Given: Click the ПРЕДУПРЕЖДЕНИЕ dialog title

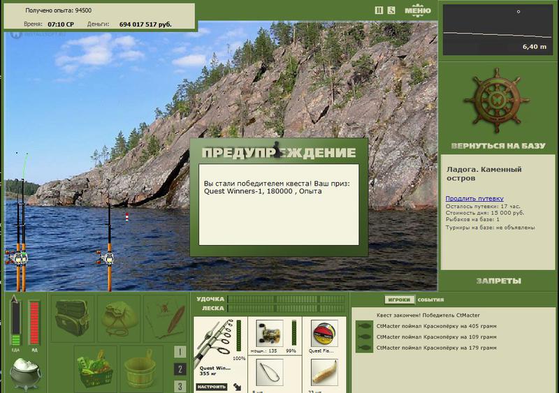Looking at the screenshot, I should [x=278, y=152].
